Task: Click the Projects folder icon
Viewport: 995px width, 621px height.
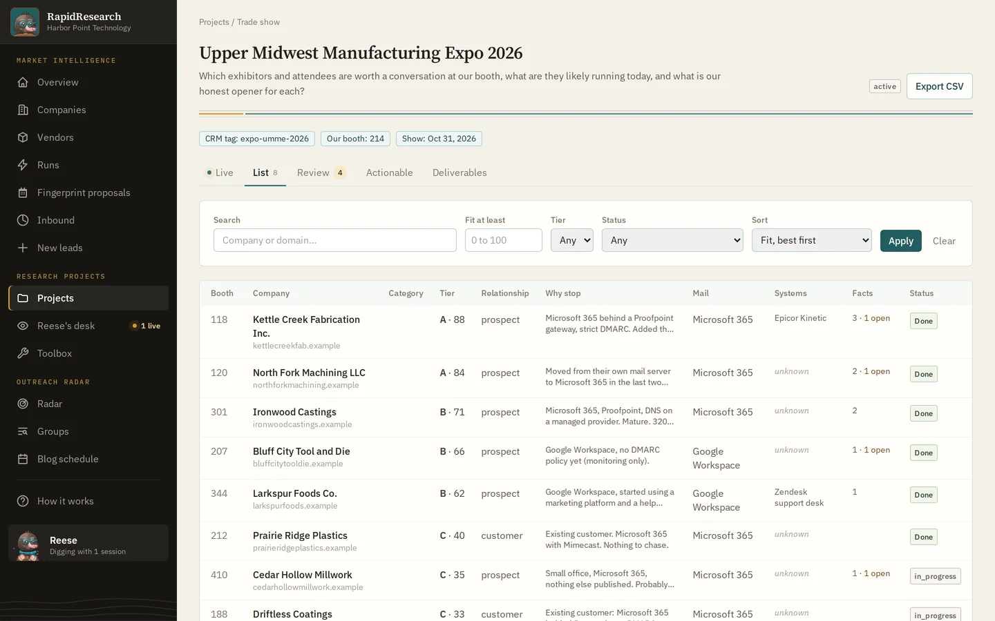Action: (x=23, y=298)
